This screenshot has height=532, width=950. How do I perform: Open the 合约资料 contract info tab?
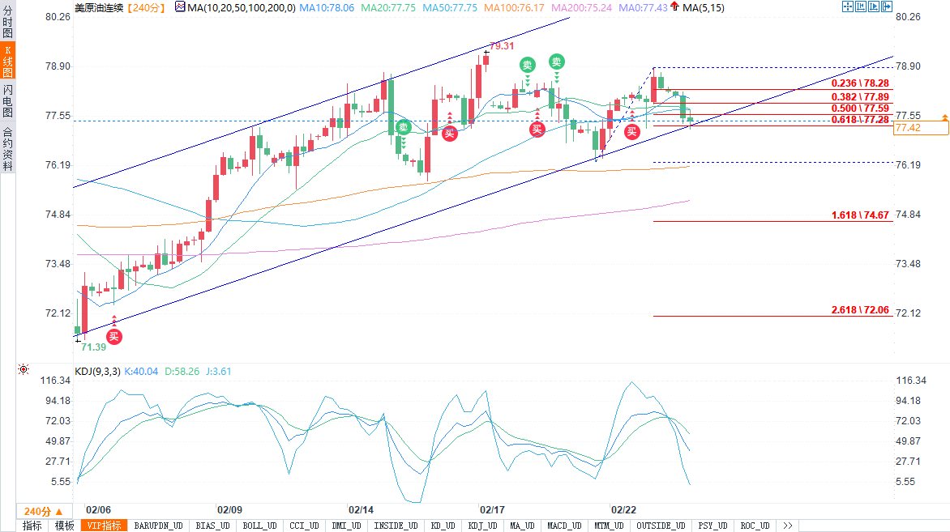click(x=7, y=149)
